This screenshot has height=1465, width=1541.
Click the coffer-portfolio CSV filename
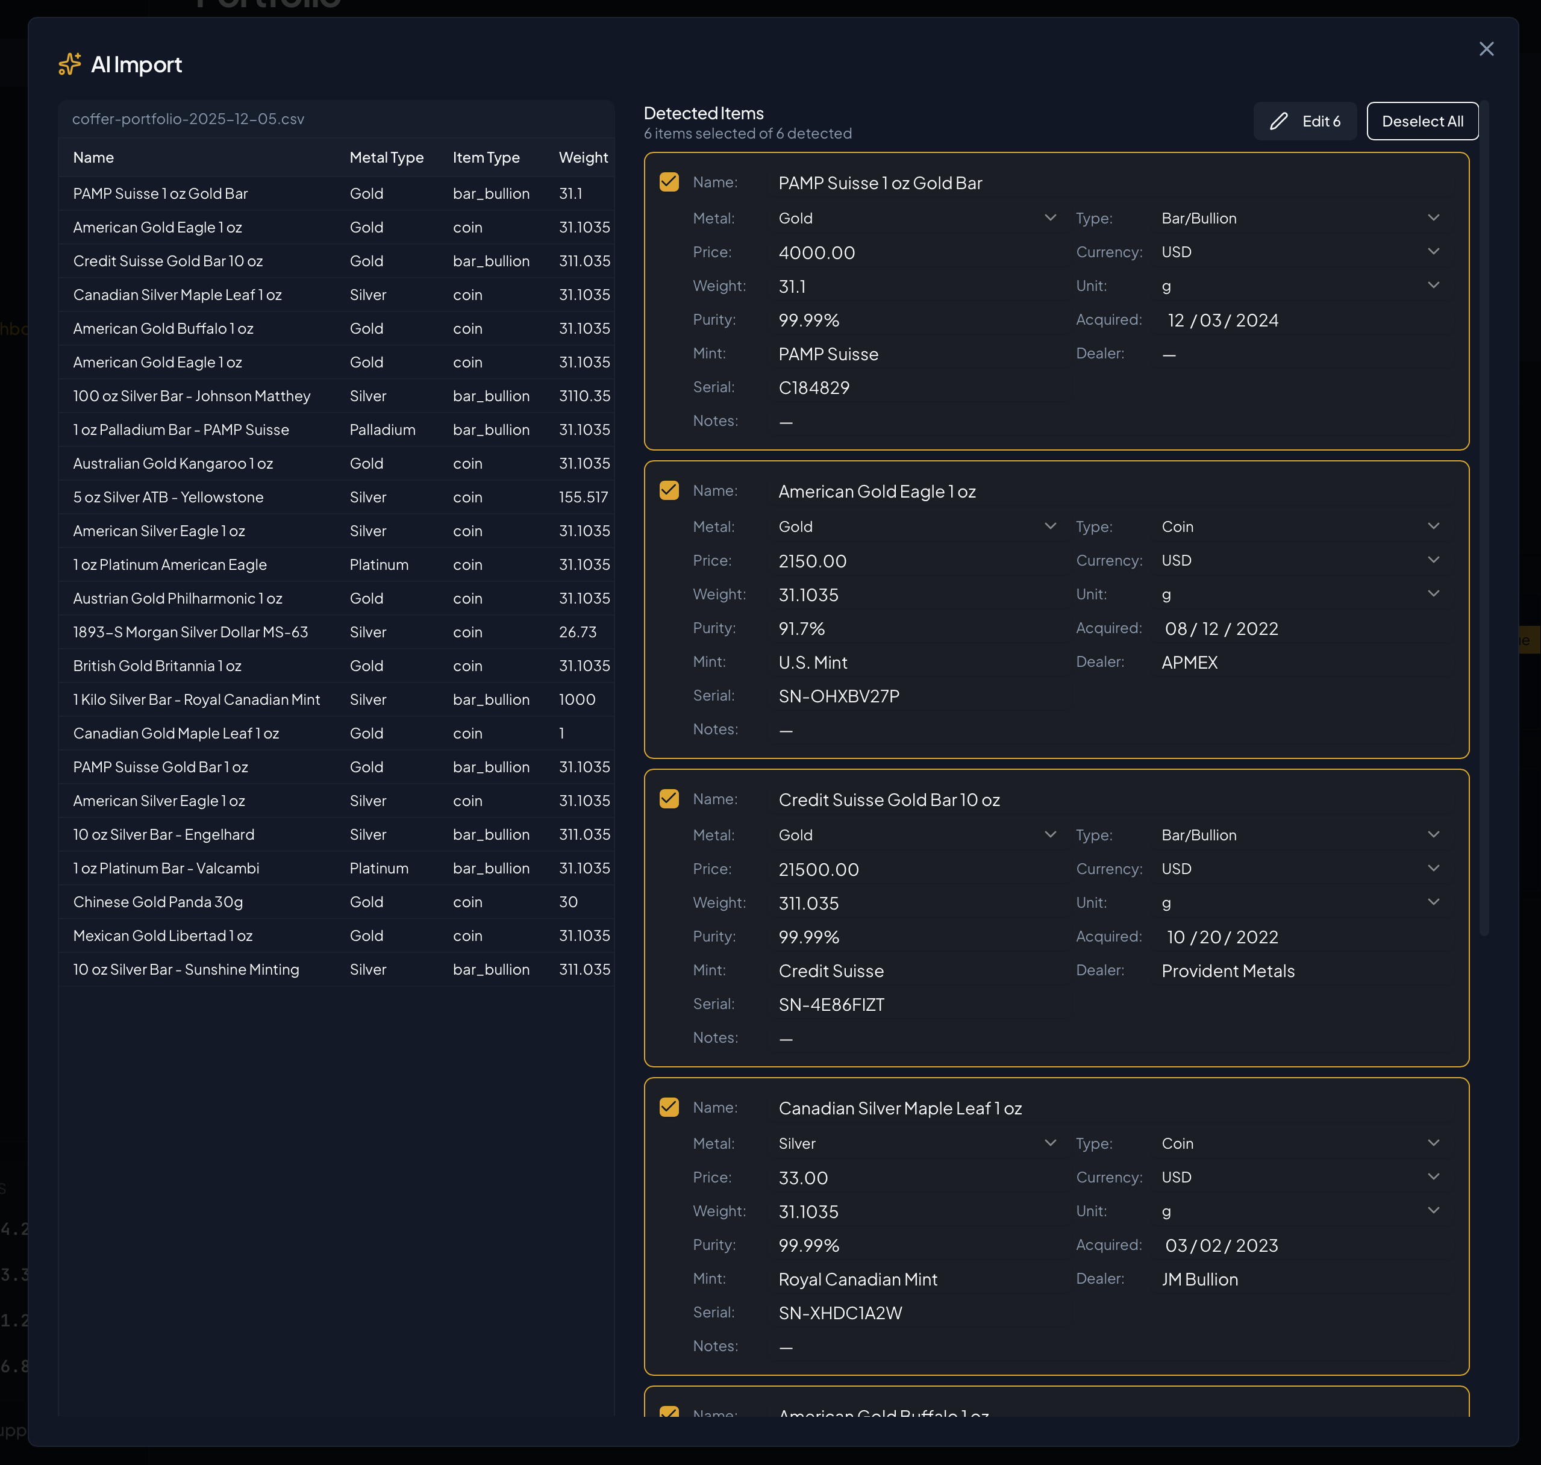(x=188, y=119)
